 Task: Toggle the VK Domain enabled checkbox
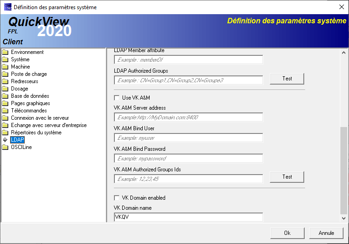point(117,198)
